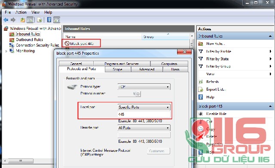Click the New Rule icon in Actions

201,44
